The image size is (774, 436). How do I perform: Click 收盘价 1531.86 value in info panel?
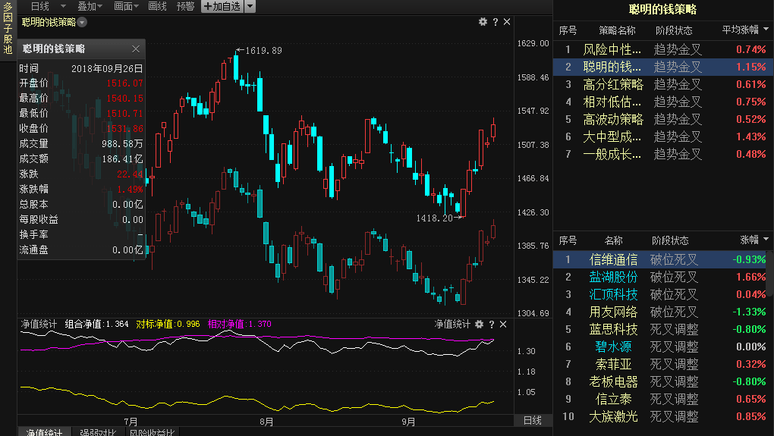[125, 129]
